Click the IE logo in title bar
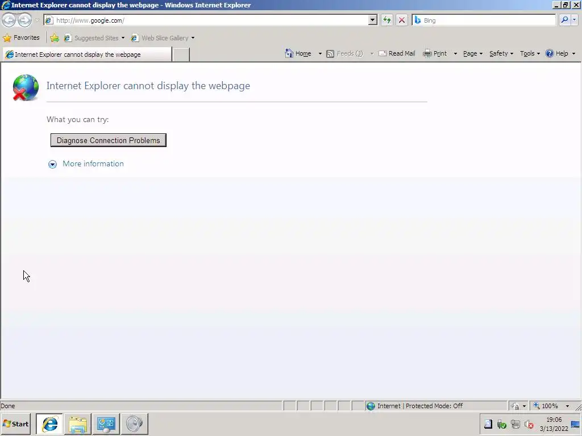Image resolution: width=582 pixels, height=436 pixels. coord(6,5)
